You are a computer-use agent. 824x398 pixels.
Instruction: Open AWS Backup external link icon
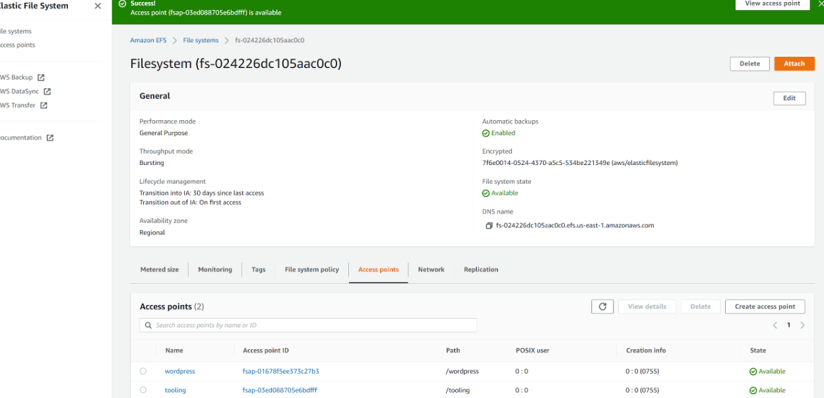(x=41, y=78)
